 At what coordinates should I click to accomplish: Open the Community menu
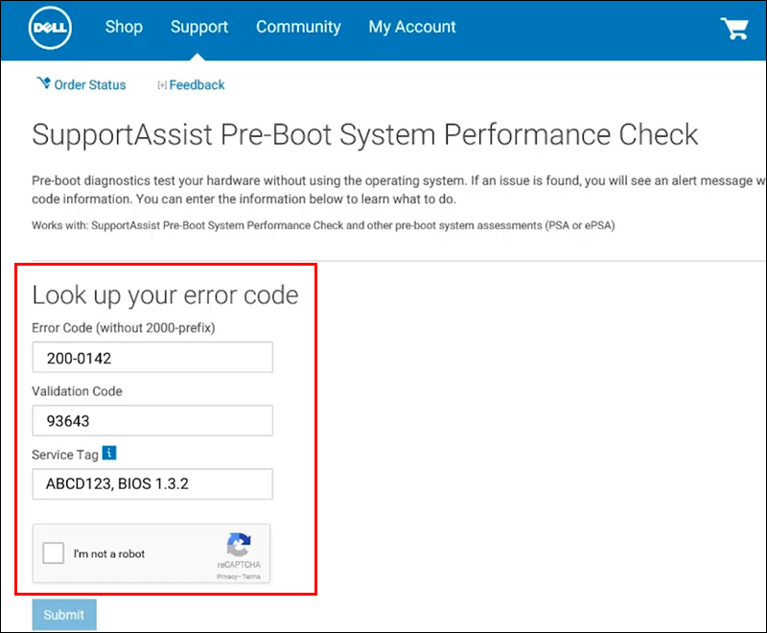click(298, 27)
